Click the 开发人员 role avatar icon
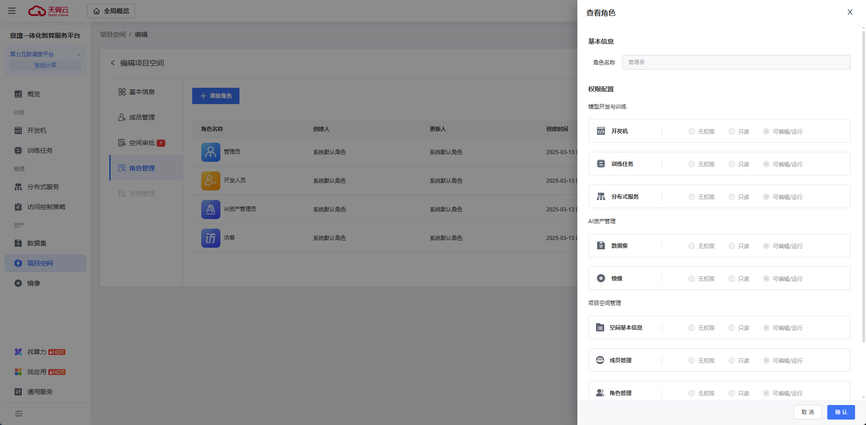Screen dimensions: 866x425 pos(211,181)
